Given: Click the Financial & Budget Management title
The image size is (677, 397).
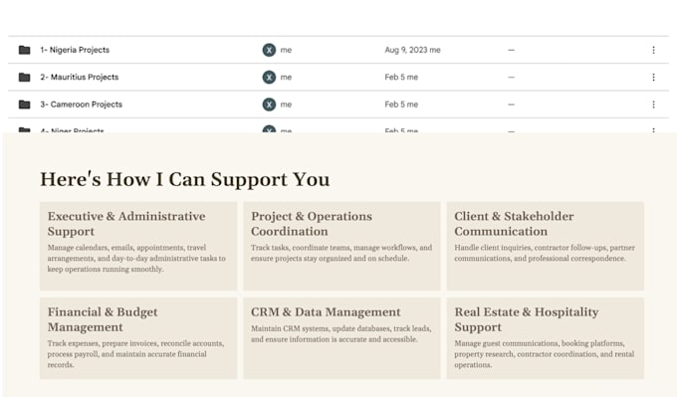Looking at the screenshot, I should pyautogui.click(x=103, y=319).
